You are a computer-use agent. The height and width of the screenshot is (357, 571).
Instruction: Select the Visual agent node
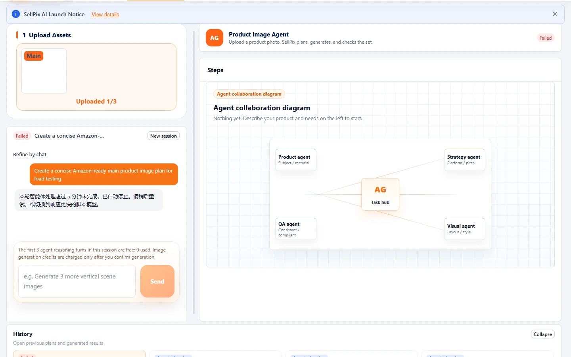pyautogui.click(x=465, y=229)
